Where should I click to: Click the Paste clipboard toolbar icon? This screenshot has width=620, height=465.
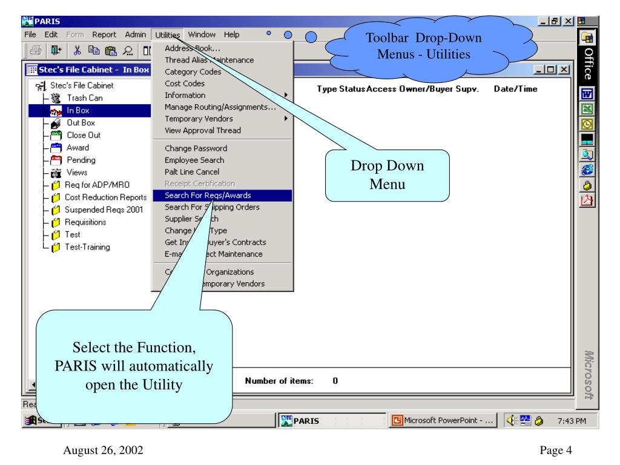coord(111,51)
